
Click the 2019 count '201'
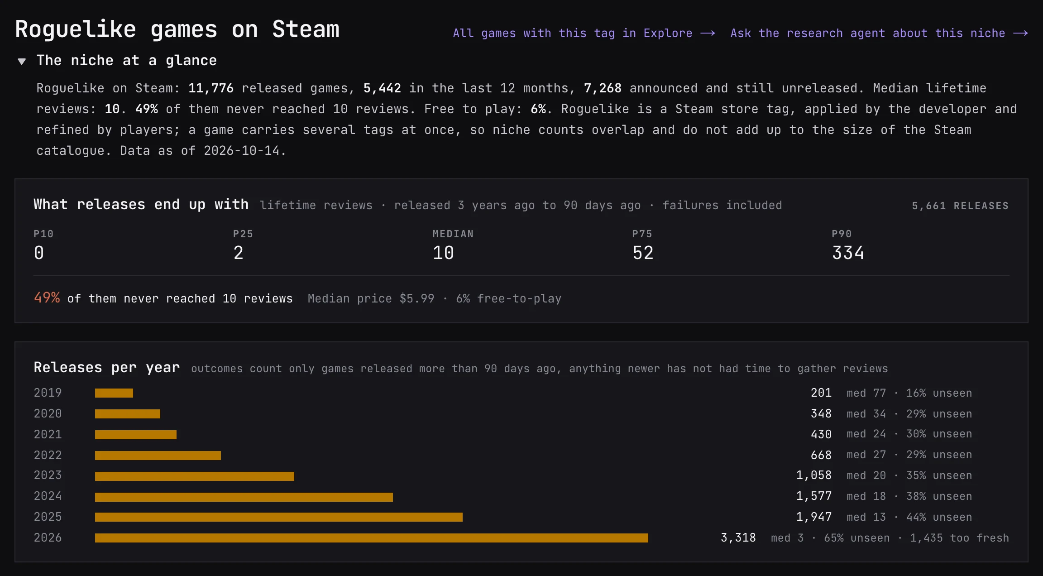[821, 393]
